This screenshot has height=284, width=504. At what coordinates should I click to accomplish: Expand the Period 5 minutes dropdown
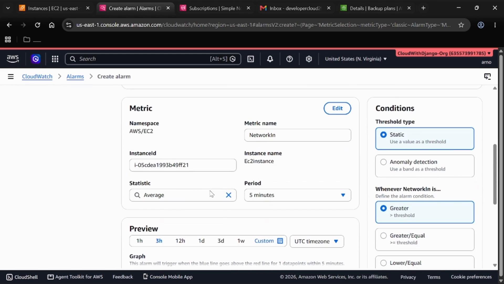pyautogui.click(x=298, y=195)
